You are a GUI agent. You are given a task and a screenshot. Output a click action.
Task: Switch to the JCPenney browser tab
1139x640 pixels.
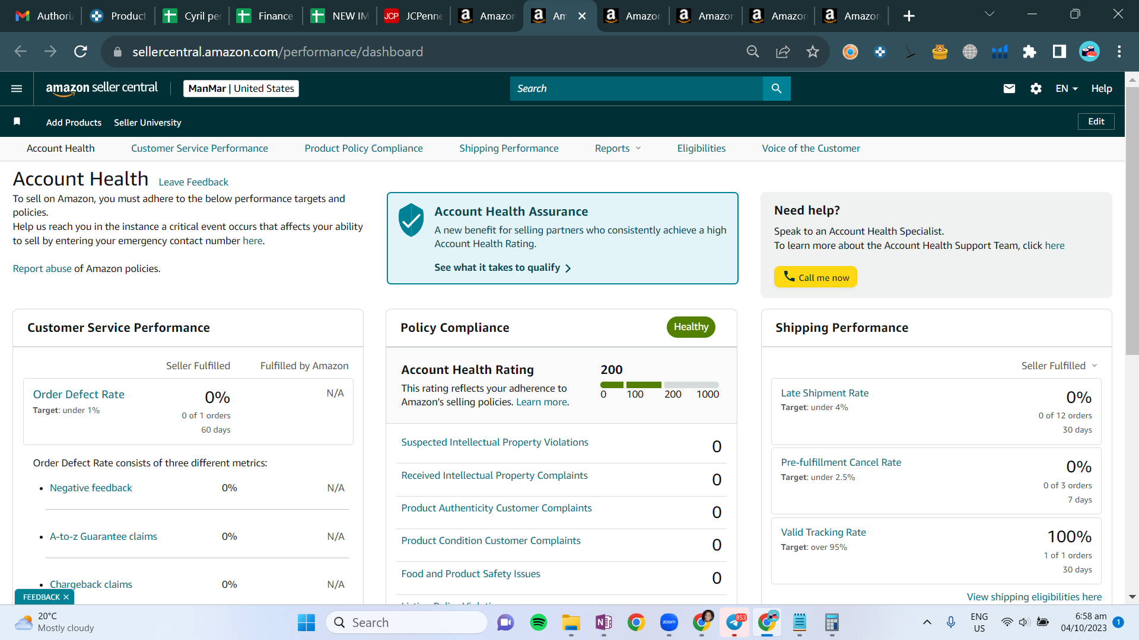pos(413,16)
